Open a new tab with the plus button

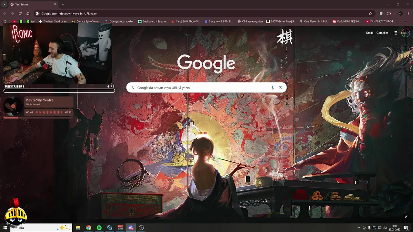(63, 5)
